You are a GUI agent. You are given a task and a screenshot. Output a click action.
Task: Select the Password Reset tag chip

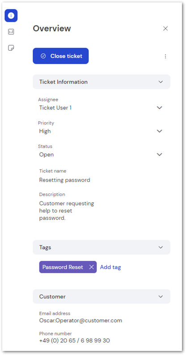pos(63,267)
